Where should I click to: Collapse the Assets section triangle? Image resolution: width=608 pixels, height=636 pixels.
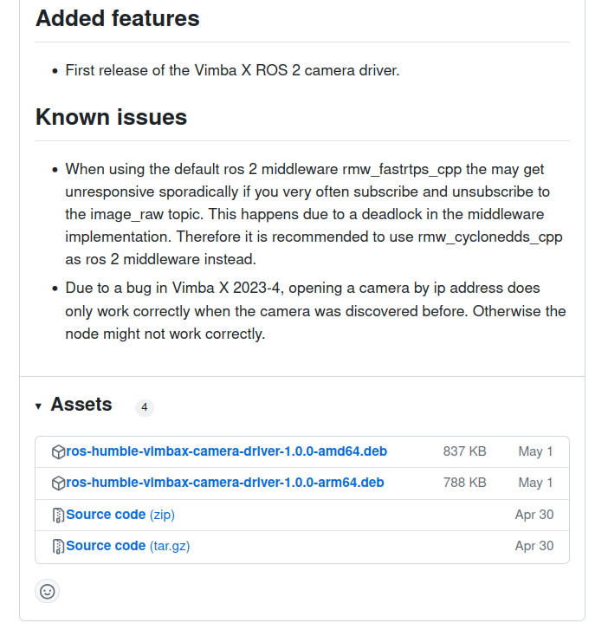click(38, 406)
